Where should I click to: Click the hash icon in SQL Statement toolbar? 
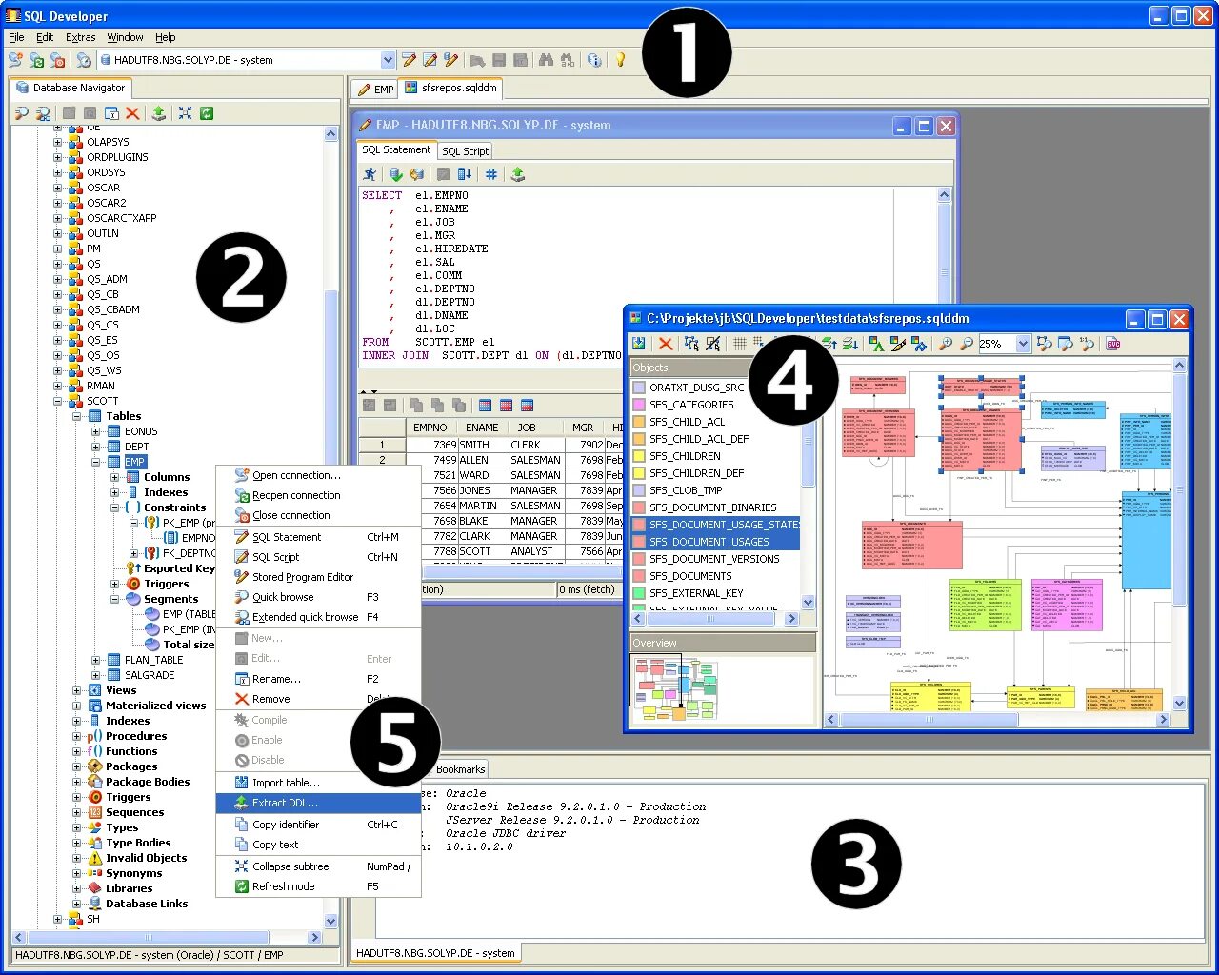(x=491, y=174)
